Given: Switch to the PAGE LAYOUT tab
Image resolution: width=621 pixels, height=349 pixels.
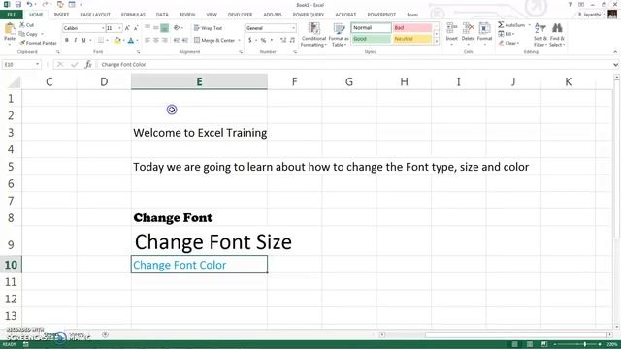Looking at the screenshot, I should coord(95,15).
